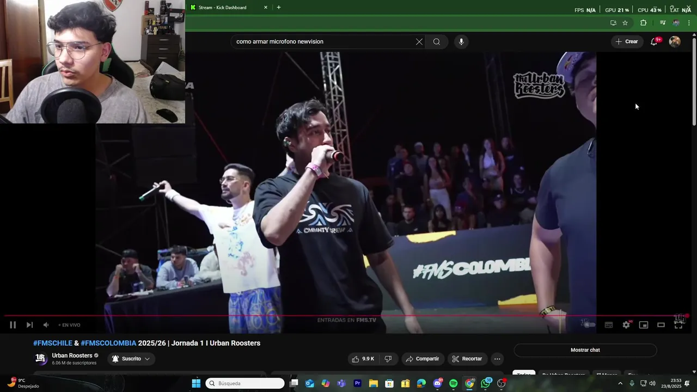Open #FMSCOLOMBIA hashtag link

[x=108, y=343]
